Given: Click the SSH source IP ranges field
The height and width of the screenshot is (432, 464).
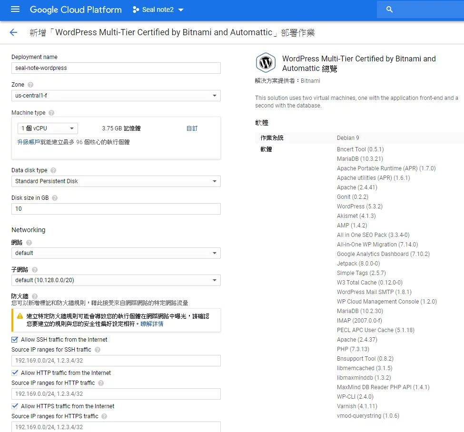Looking at the screenshot, I should (x=116, y=361).
